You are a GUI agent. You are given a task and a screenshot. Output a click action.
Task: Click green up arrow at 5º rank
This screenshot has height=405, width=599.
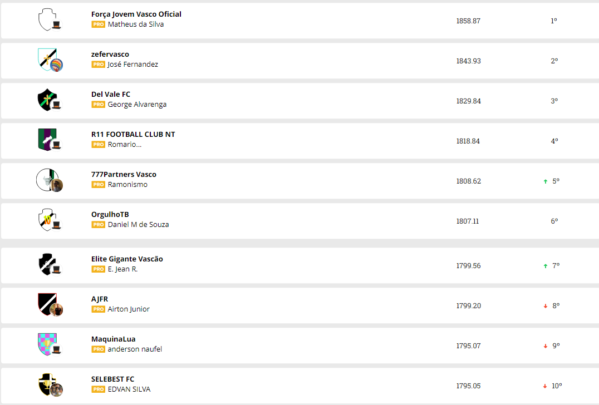[546, 181]
